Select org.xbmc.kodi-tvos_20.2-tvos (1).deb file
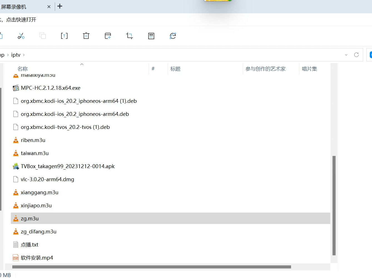The image size is (372, 279). coord(65,127)
